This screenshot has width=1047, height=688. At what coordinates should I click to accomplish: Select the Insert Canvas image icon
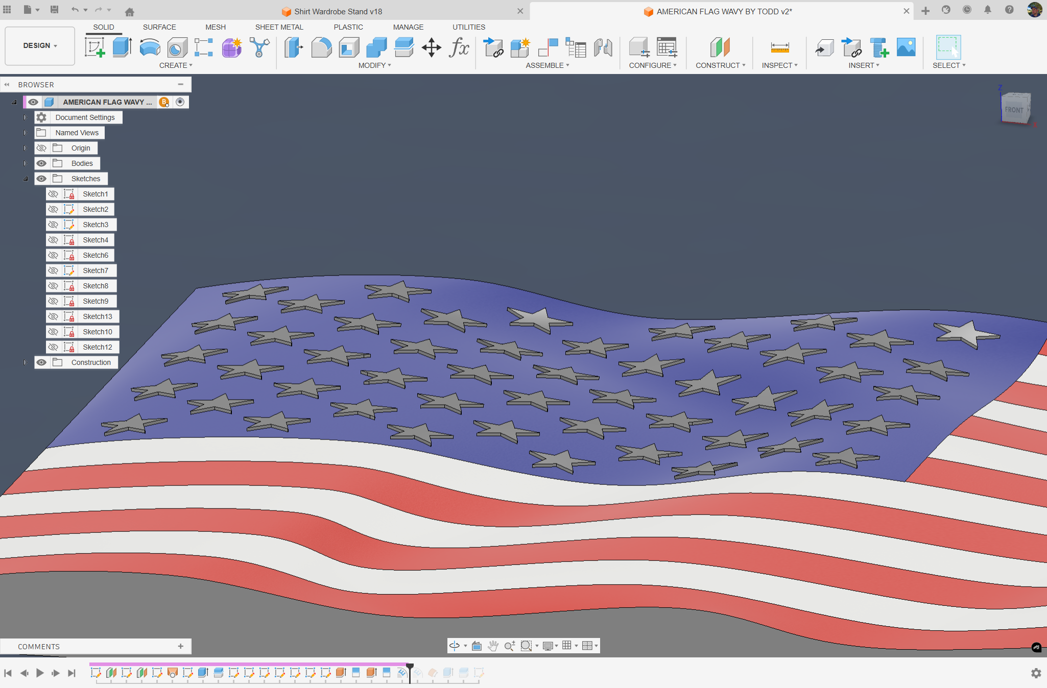[x=906, y=47]
